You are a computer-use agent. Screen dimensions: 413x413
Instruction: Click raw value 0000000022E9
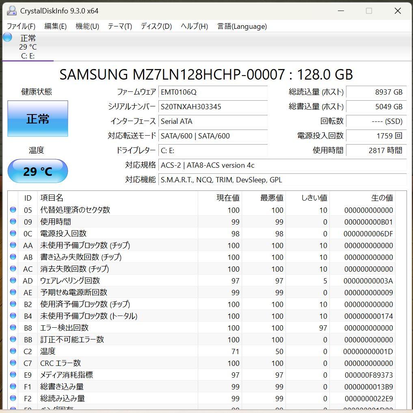tap(369, 398)
